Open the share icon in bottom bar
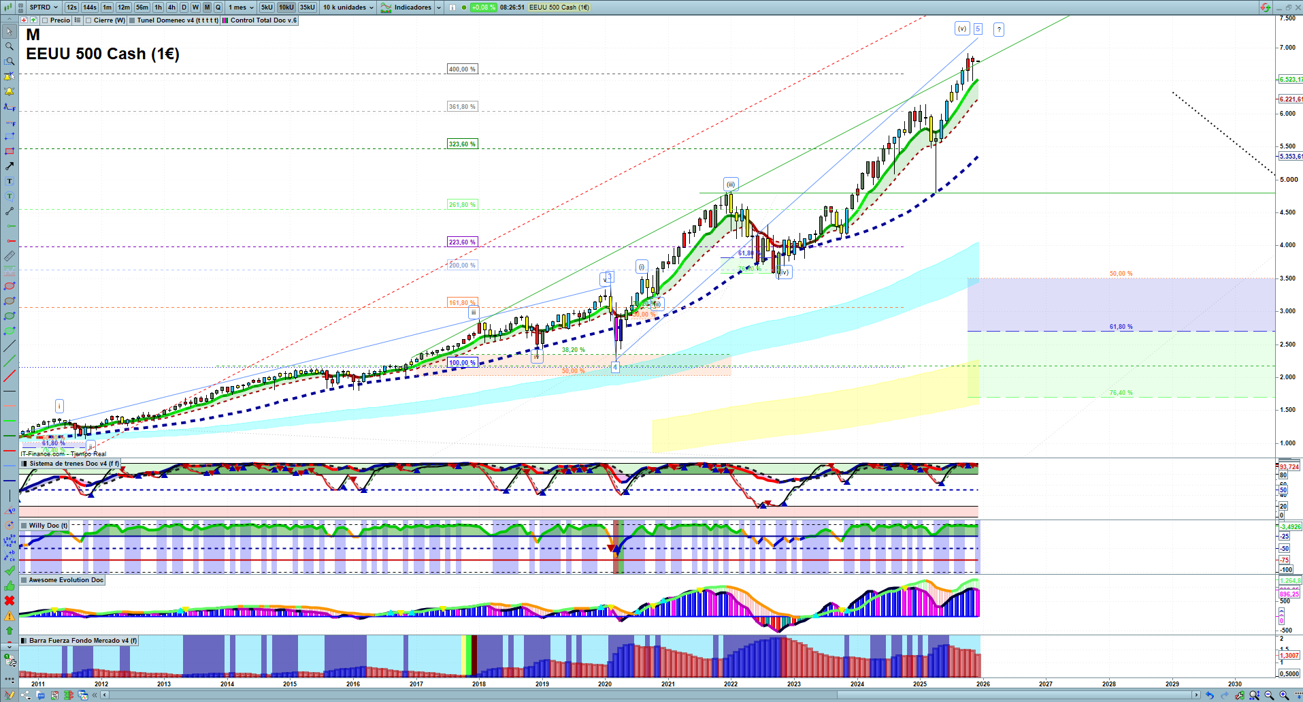 click(26, 695)
